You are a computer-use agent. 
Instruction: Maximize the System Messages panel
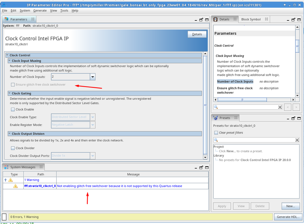(x=207, y=168)
